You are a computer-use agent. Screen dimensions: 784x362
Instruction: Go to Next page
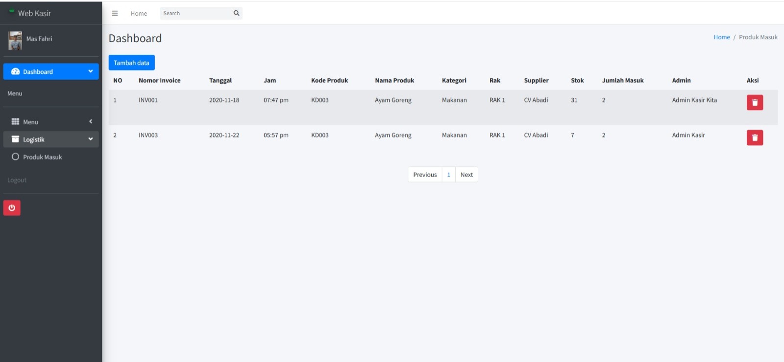[x=466, y=175]
